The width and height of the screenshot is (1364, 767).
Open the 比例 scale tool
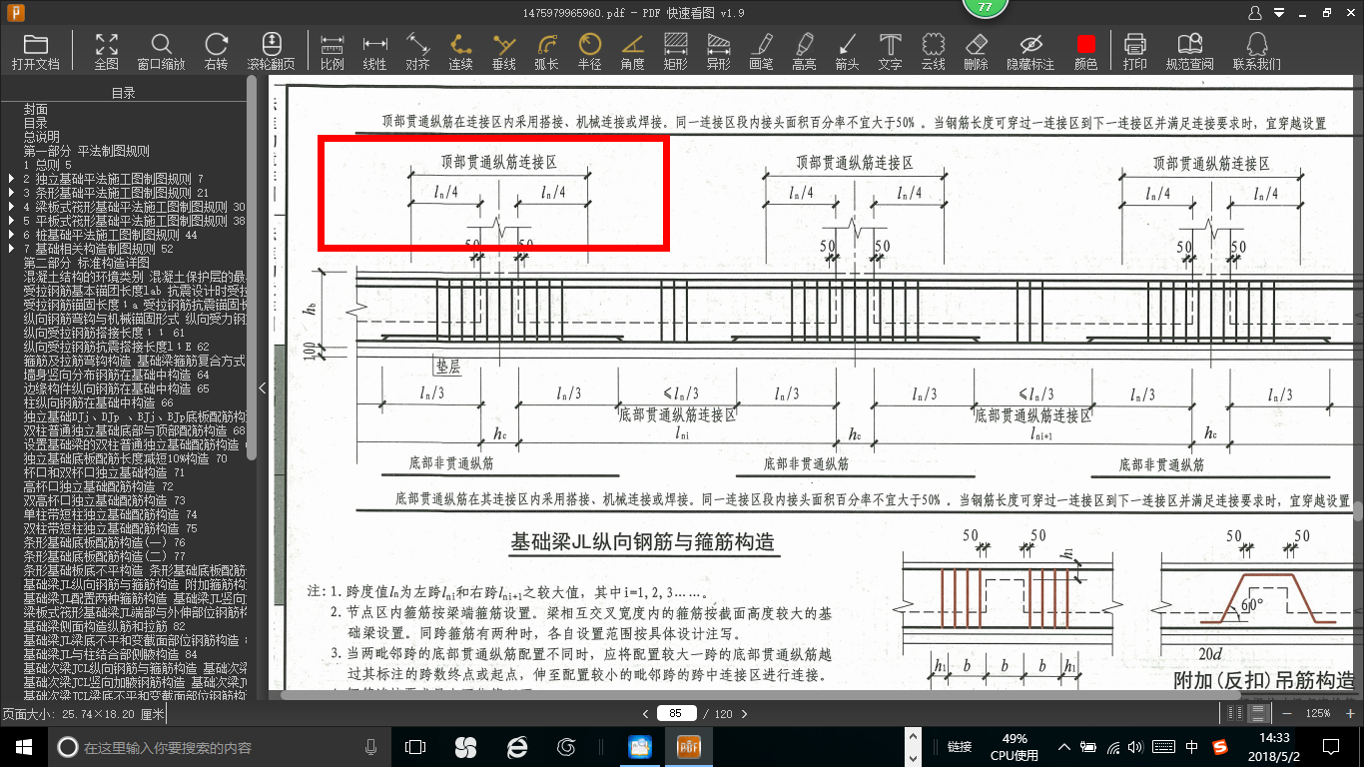[333, 51]
